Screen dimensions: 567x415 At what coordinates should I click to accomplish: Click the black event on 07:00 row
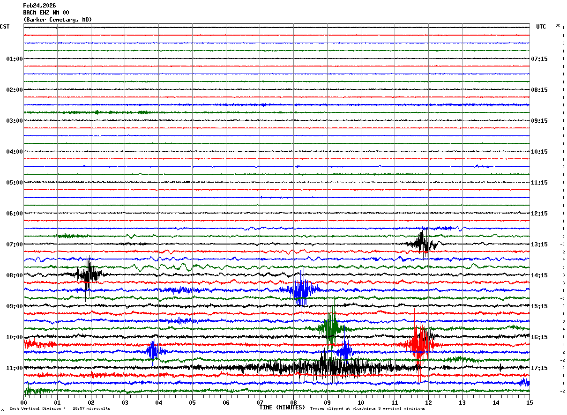click(x=423, y=243)
